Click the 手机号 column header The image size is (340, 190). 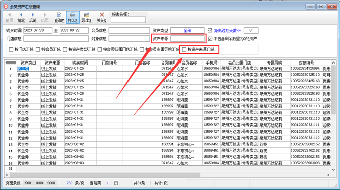click(211, 63)
